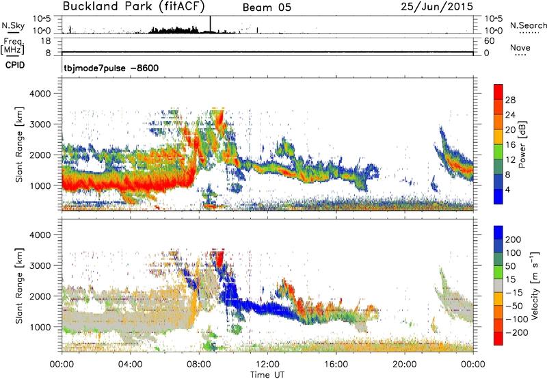Click the "N.Search" legend label
The height and width of the screenshot is (379, 547).
[x=529, y=25]
